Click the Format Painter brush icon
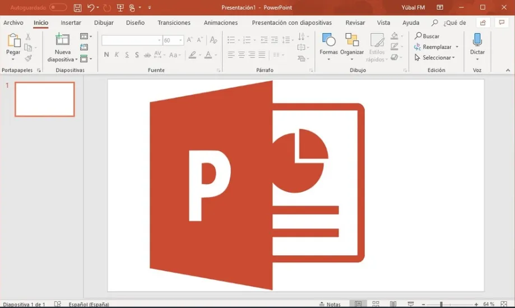 tap(28, 58)
